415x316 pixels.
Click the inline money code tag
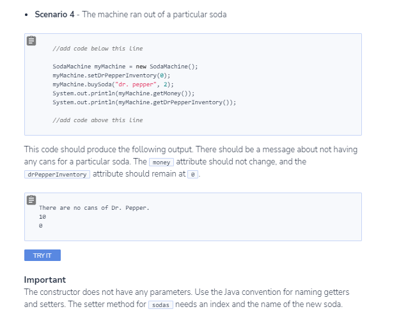point(161,162)
